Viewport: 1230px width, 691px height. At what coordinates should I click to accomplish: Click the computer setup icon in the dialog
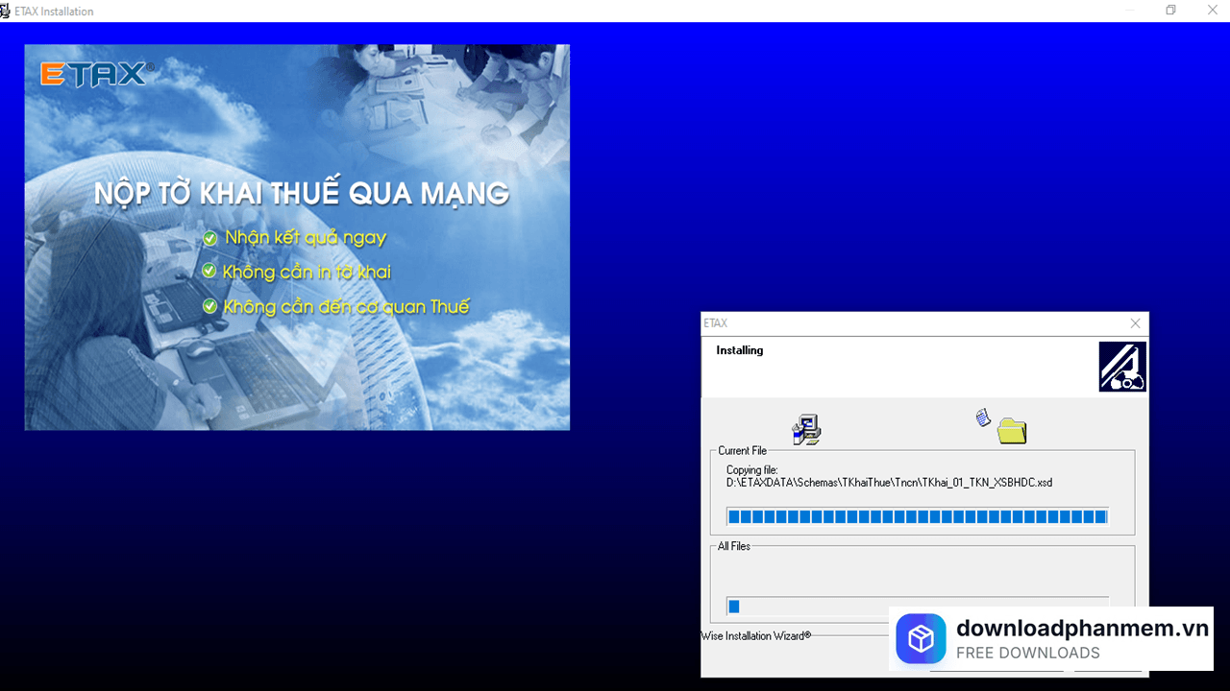807,429
